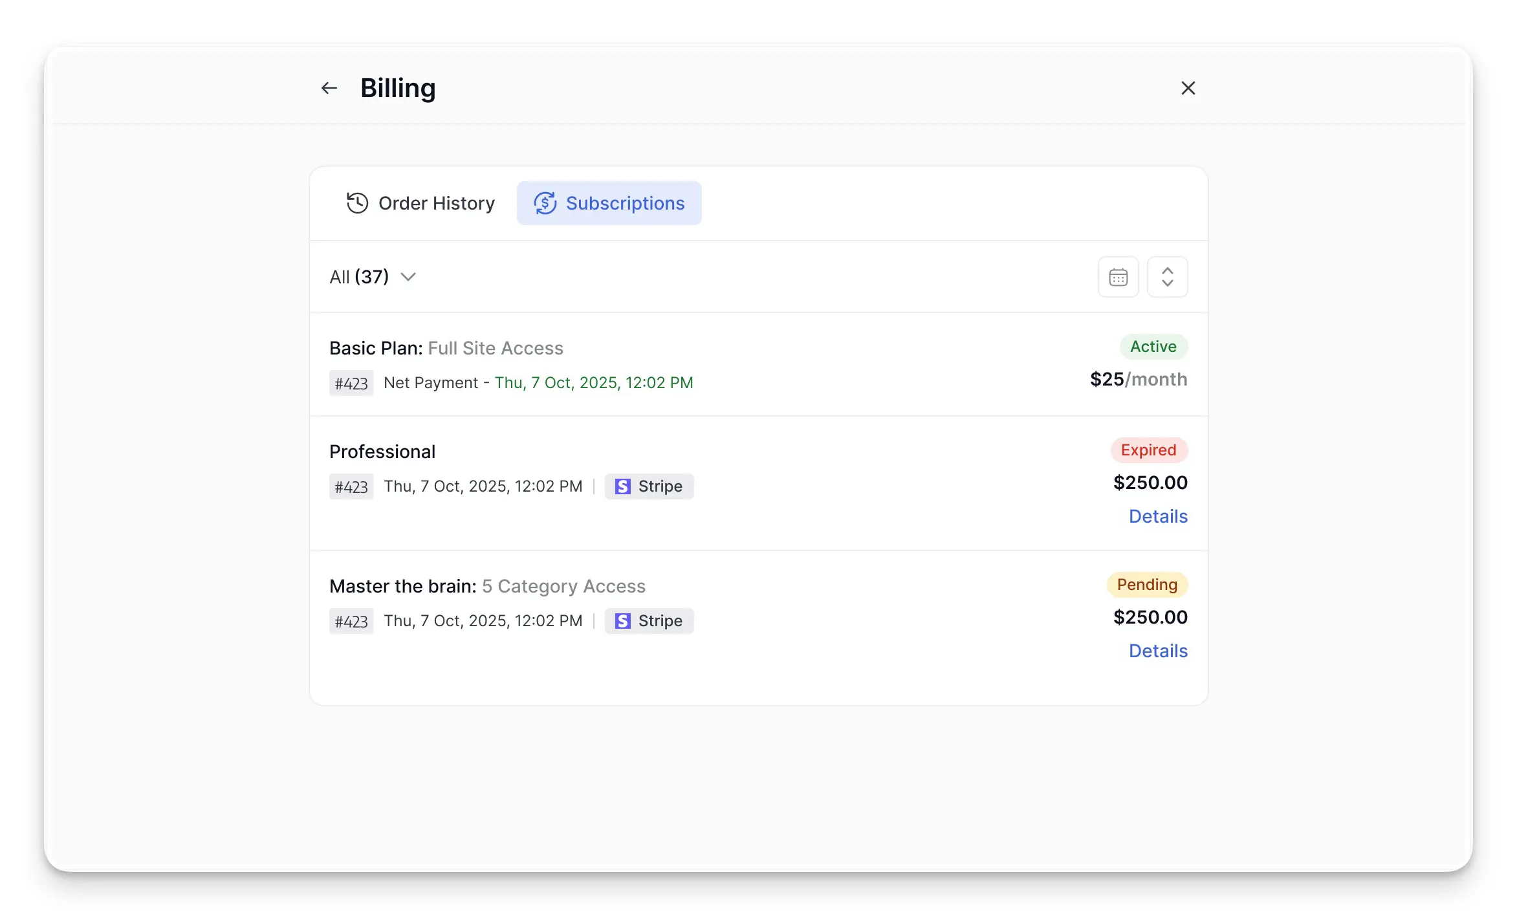Go back using the arrow beside Billing
Screen dimensions: 1517x916
click(x=329, y=88)
